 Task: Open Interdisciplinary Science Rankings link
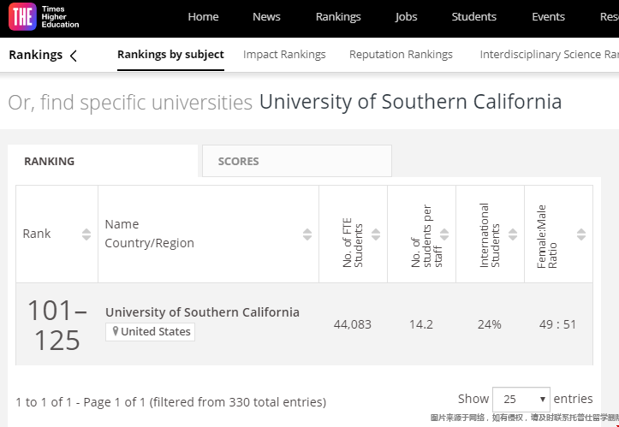tap(549, 55)
